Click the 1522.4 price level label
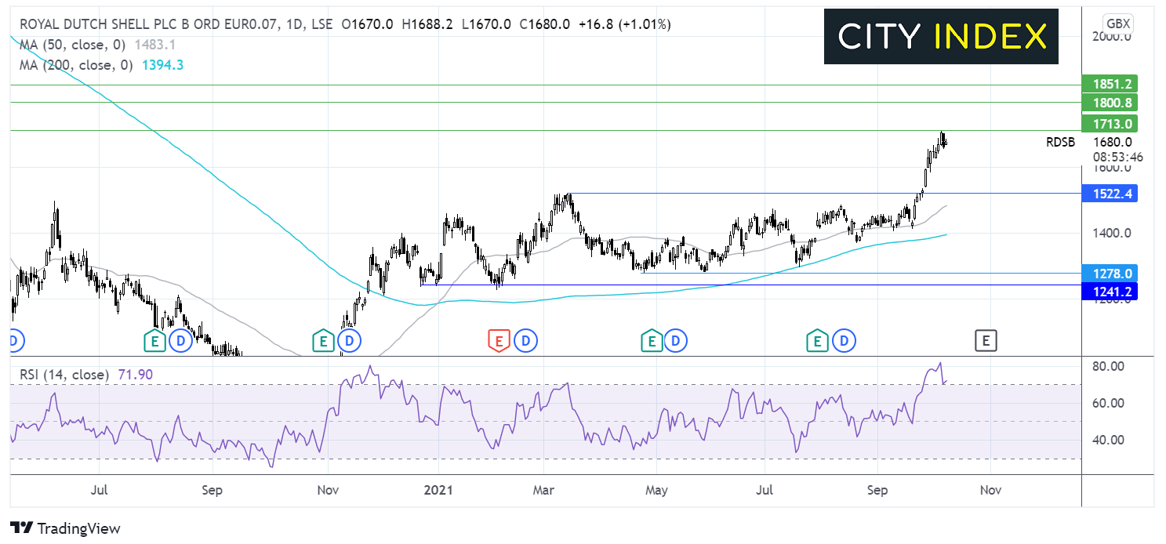Screen dimensions: 1166x544 (1109, 193)
